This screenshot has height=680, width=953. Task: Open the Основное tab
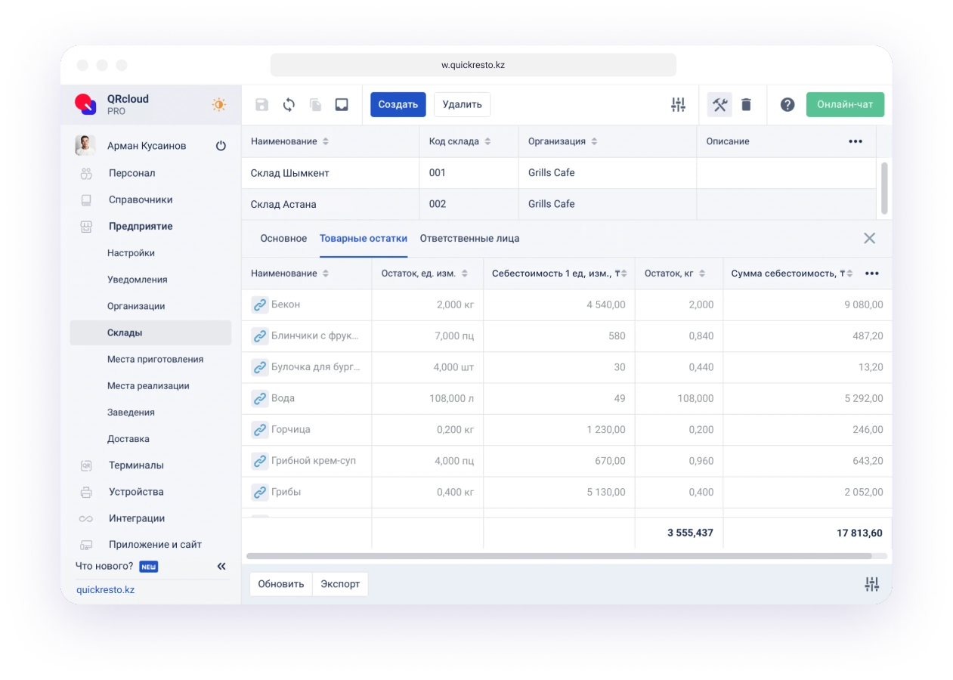pyautogui.click(x=283, y=239)
